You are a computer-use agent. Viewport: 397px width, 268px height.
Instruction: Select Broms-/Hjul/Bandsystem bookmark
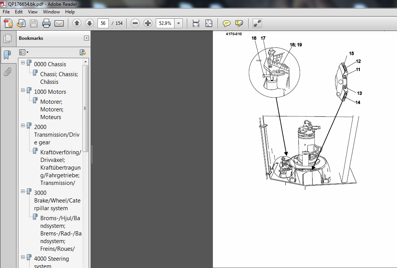pyautogui.click(x=61, y=234)
